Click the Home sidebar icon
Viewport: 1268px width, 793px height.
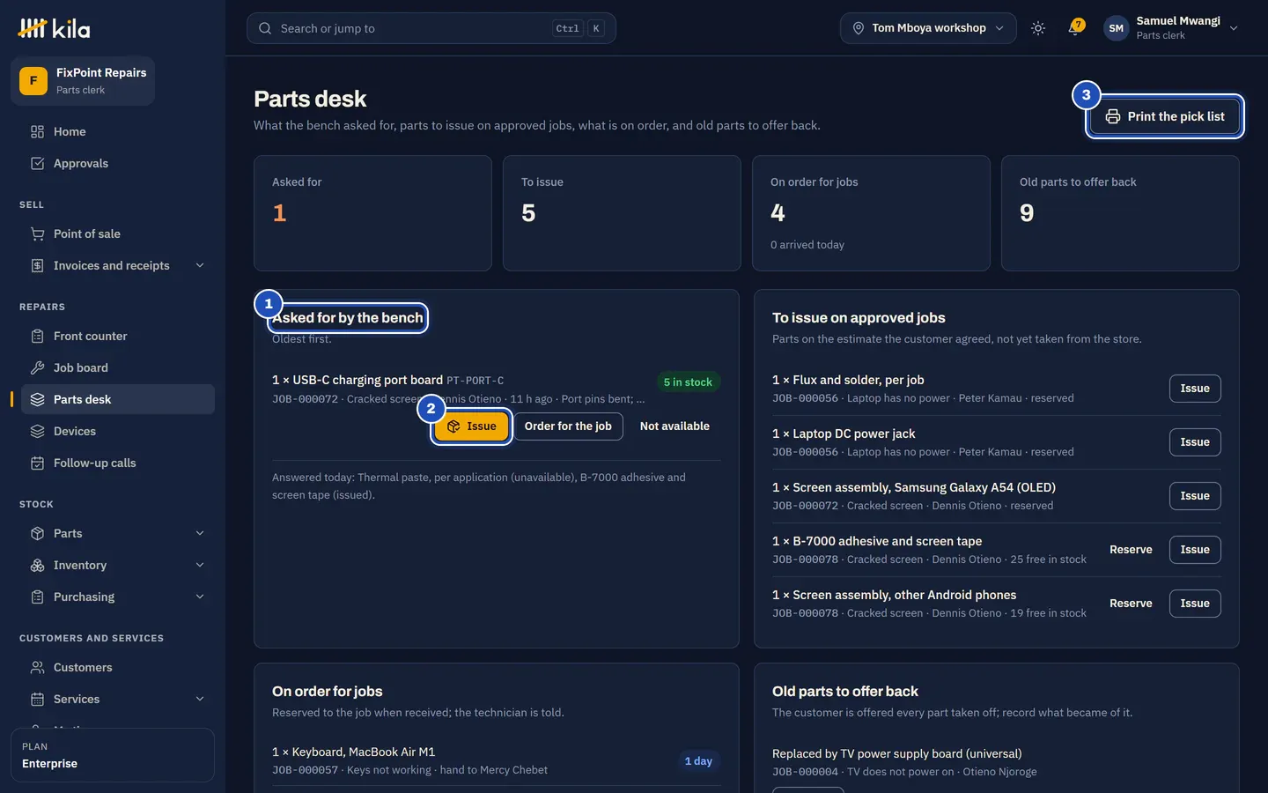click(37, 131)
